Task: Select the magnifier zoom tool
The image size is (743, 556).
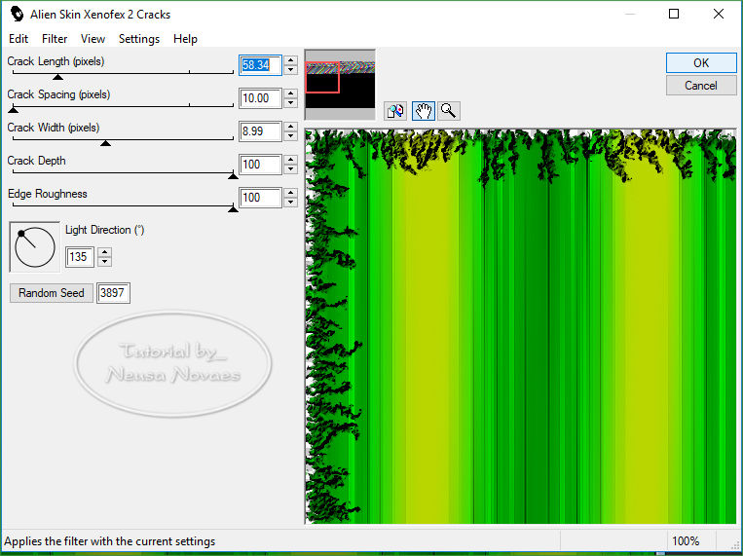Action: click(448, 111)
